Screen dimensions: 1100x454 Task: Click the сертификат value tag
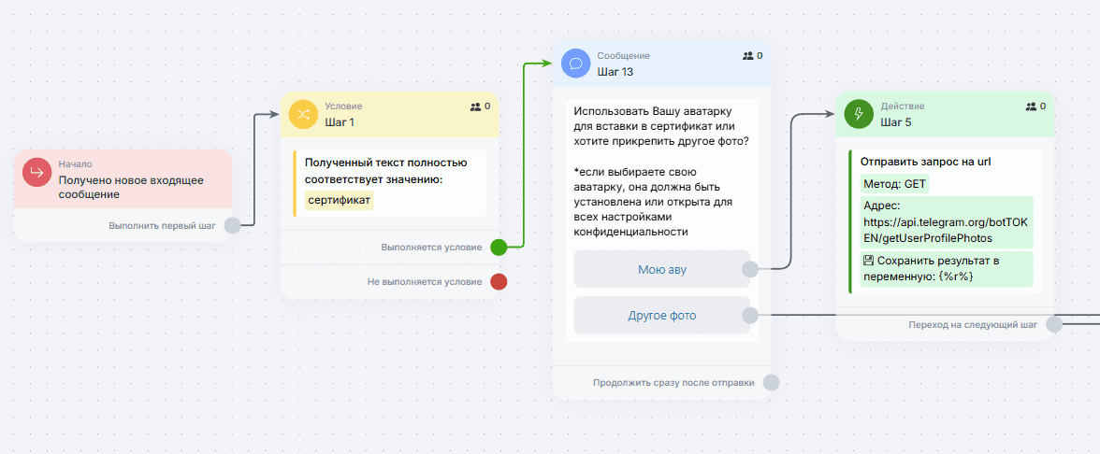(x=340, y=200)
